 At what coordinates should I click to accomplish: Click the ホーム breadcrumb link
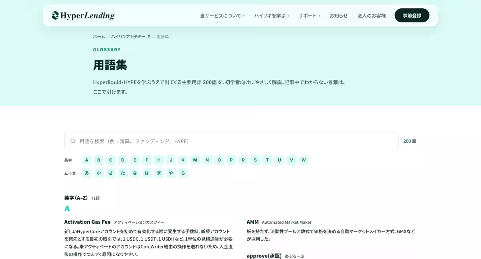99,36
